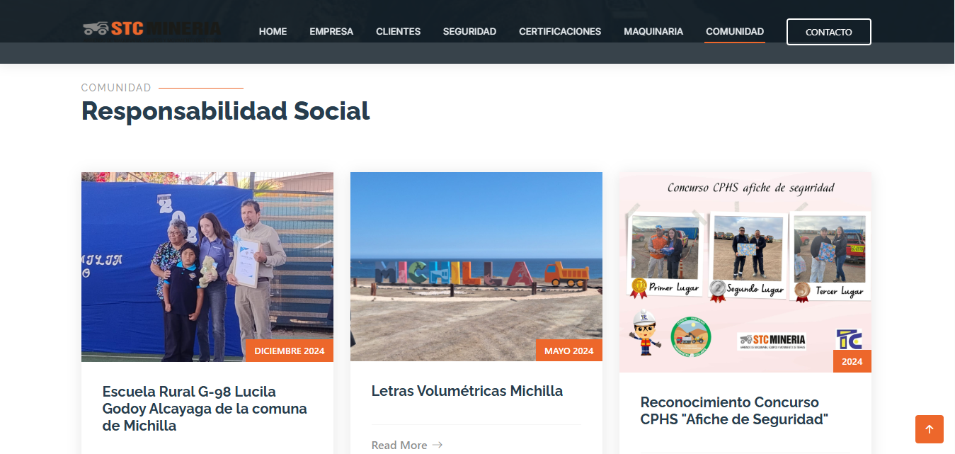Screen dimensions: 955x454
Task: Click the Concurso CPHS poster image
Action: [x=745, y=272]
